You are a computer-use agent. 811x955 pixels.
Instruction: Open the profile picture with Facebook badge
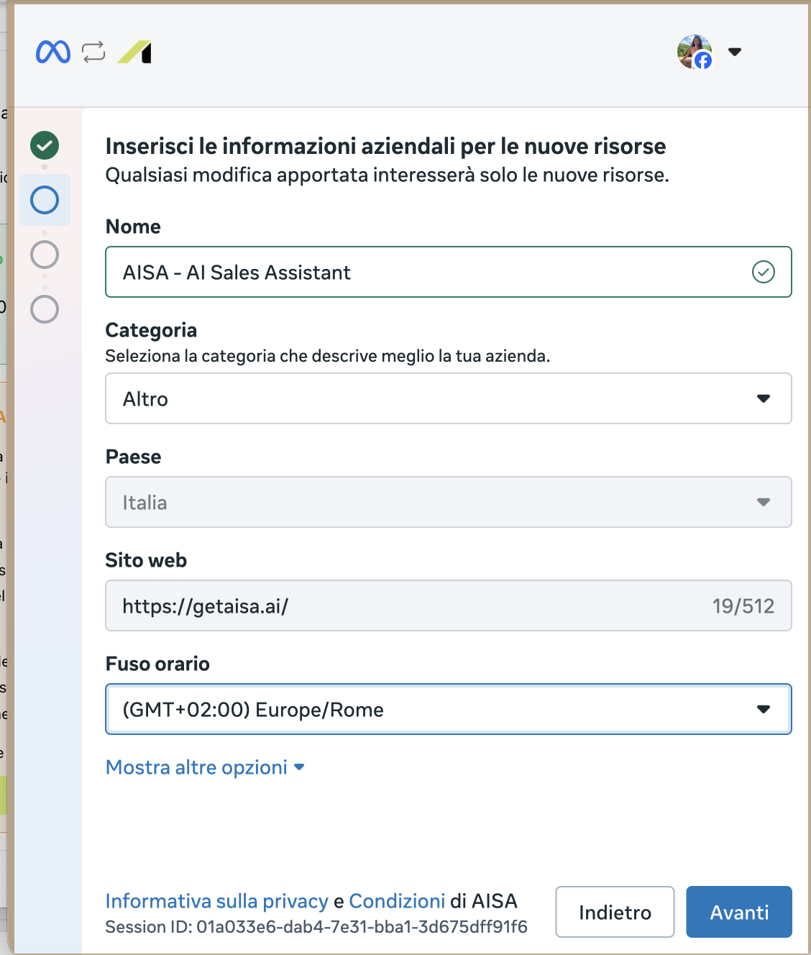(695, 52)
